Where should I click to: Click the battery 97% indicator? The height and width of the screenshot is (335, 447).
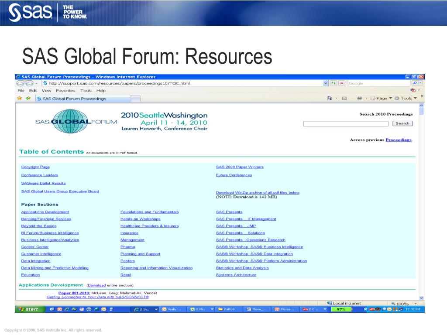coord(341,309)
